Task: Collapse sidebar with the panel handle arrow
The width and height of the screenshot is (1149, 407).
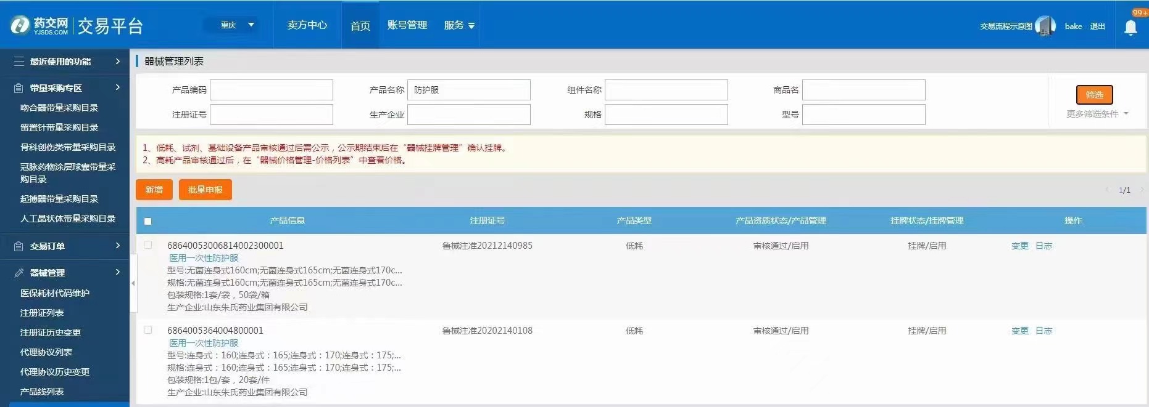Action: pos(133,283)
